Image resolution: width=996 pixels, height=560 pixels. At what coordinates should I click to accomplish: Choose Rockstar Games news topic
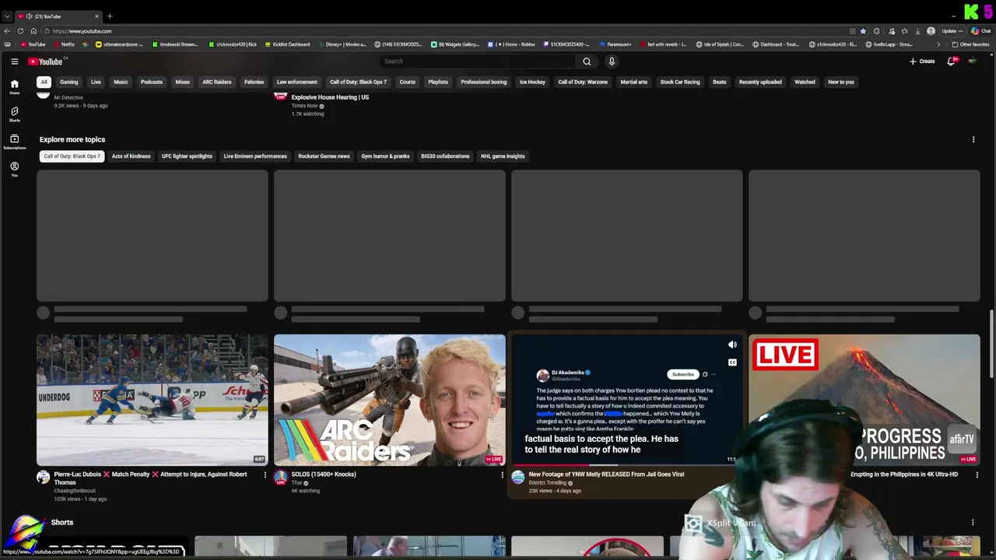(x=324, y=156)
